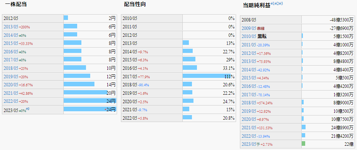Image resolution: width=357 pixels, height=150 pixels.
Task: Click the green 2023/05 net income forecast bar
Action: [x=303, y=143]
